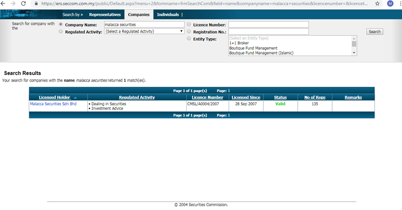Open the M profile avatar
This screenshot has width=402, height=210.
[390, 4]
